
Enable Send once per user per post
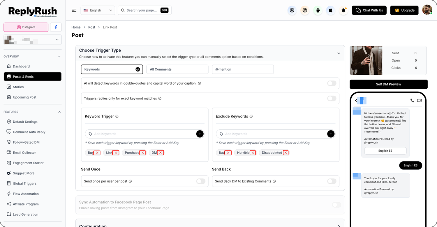click(200, 181)
